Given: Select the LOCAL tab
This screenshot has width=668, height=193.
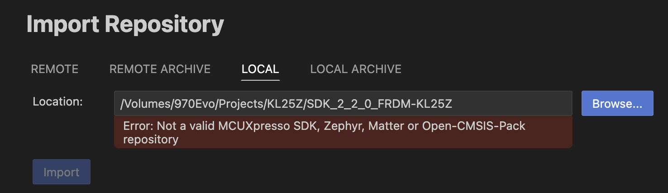Looking at the screenshot, I should click(260, 69).
